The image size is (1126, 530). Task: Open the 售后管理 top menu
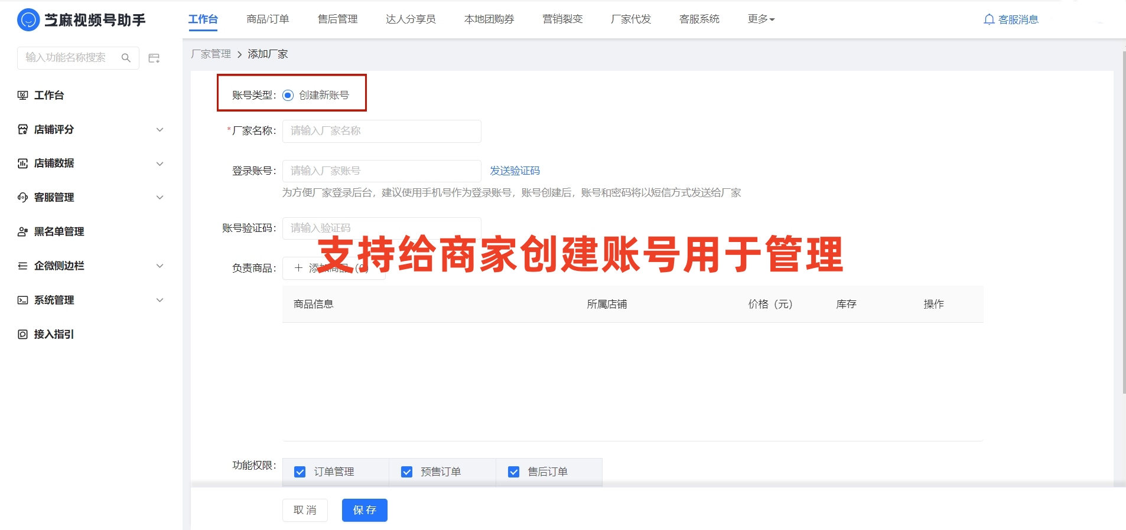pos(337,19)
